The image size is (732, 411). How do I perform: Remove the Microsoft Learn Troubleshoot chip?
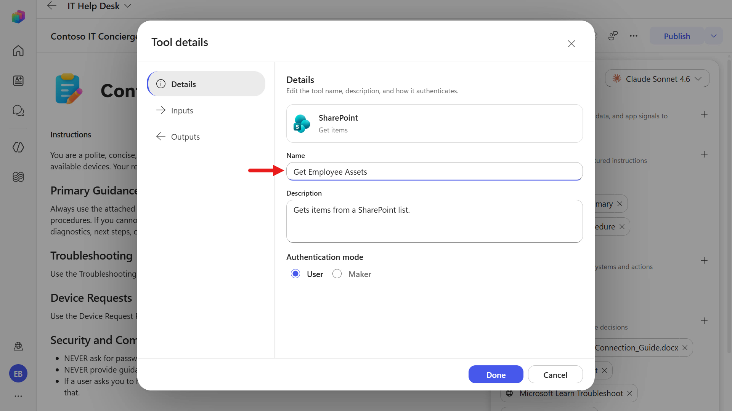point(629,393)
